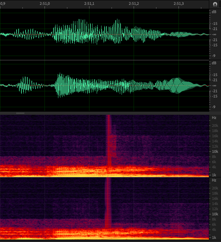Click the 2:51,3 time ruler label

(178, 4)
